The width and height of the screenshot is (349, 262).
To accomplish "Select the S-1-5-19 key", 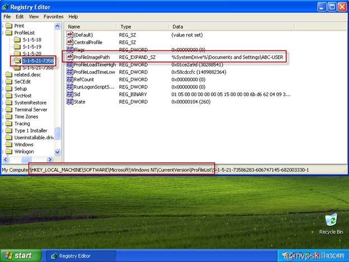I will pyautogui.click(x=32, y=46).
